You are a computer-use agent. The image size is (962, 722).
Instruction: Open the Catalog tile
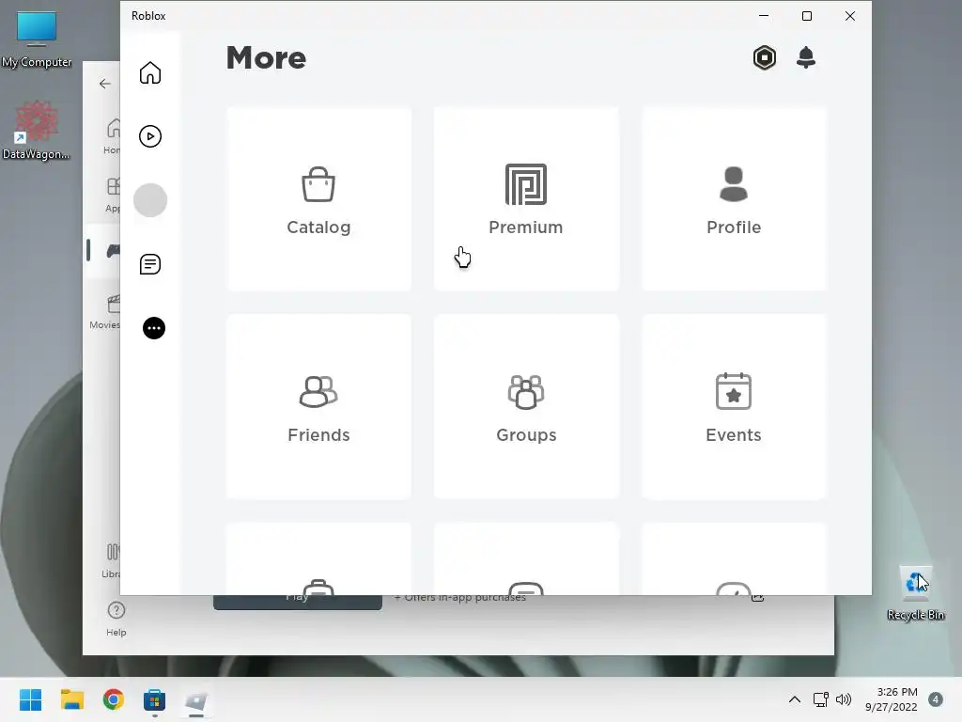pyautogui.click(x=318, y=199)
